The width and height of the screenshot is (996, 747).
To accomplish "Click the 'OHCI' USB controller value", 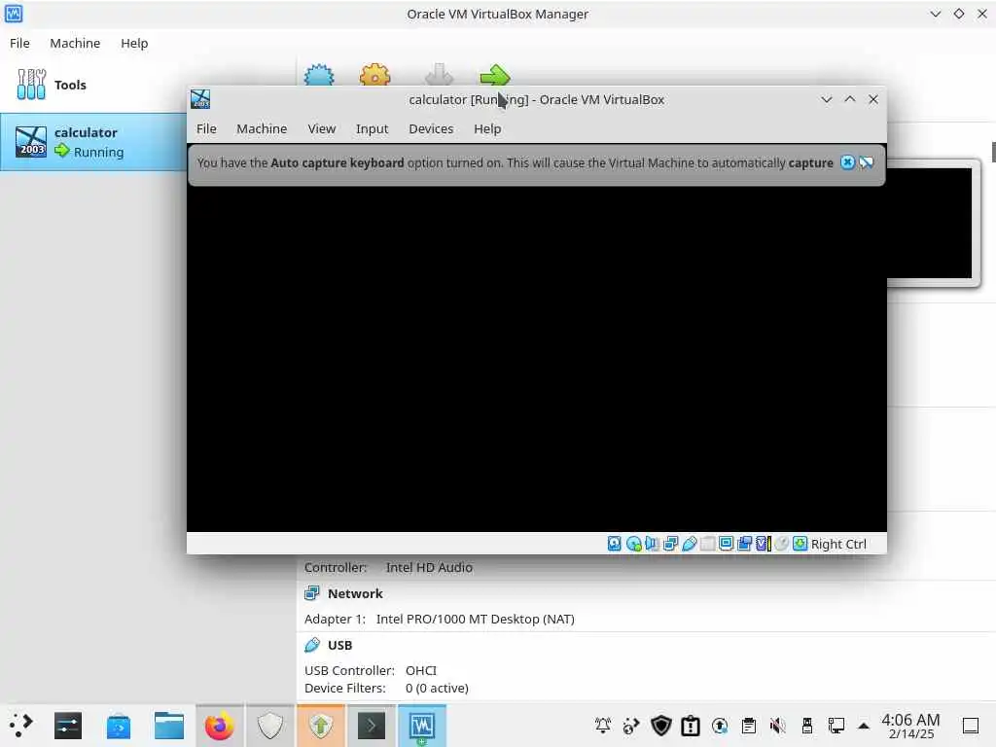I will point(421,670).
